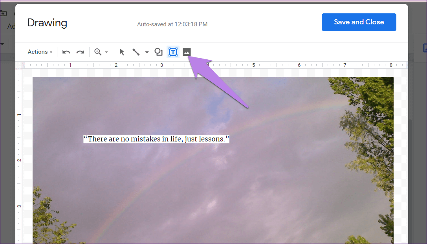Click the Redo arrow in the toolbar
This screenshot has width=427, height=244.
coord(80,52)
